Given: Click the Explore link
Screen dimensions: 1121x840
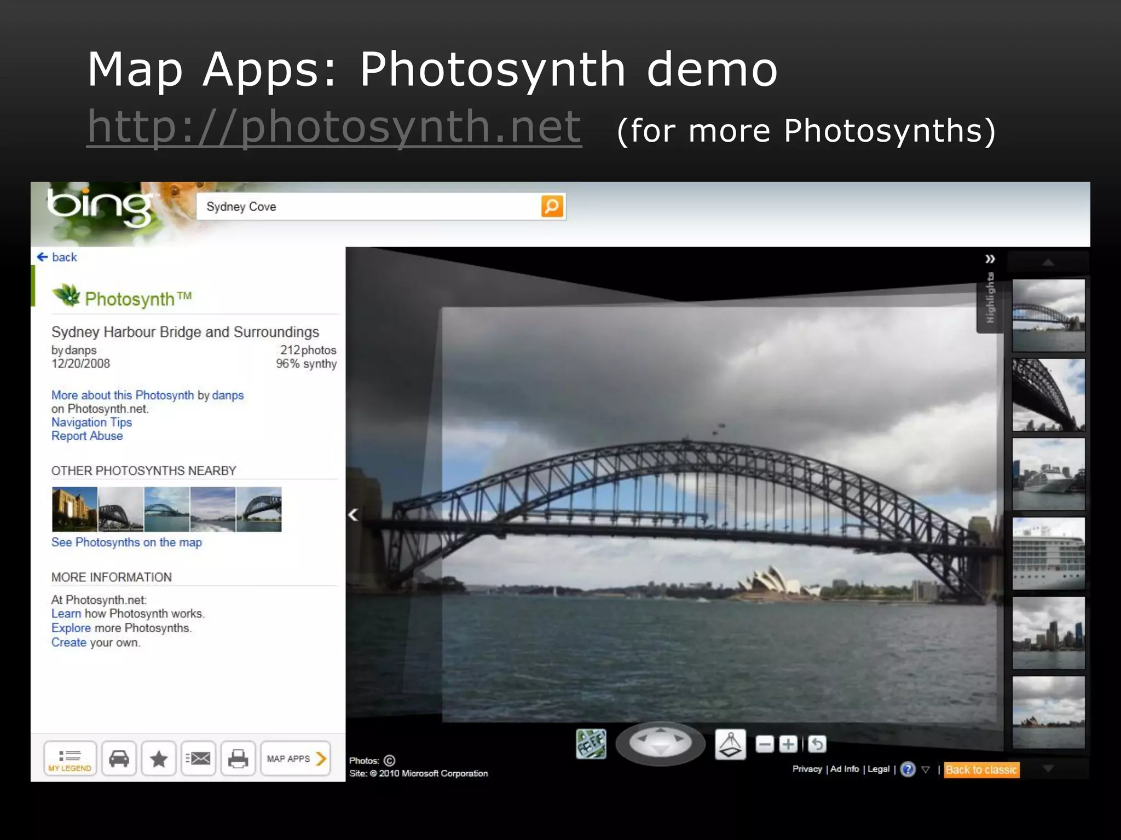Looking at the screenshot, I should tap(71, 628).
